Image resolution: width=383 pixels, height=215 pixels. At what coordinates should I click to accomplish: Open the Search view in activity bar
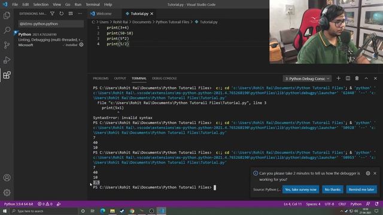click(7, 30)
